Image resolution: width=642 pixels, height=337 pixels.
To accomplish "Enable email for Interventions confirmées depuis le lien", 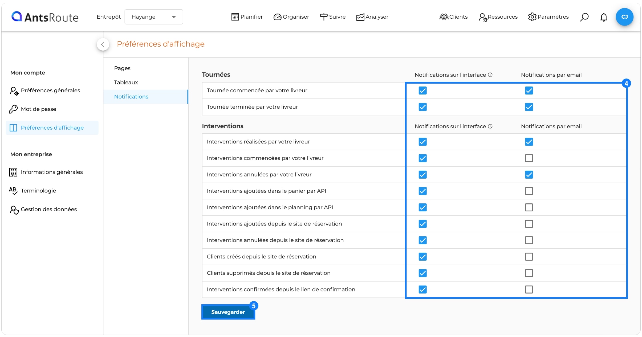I will pyautogui.click(x=529, y=289).
